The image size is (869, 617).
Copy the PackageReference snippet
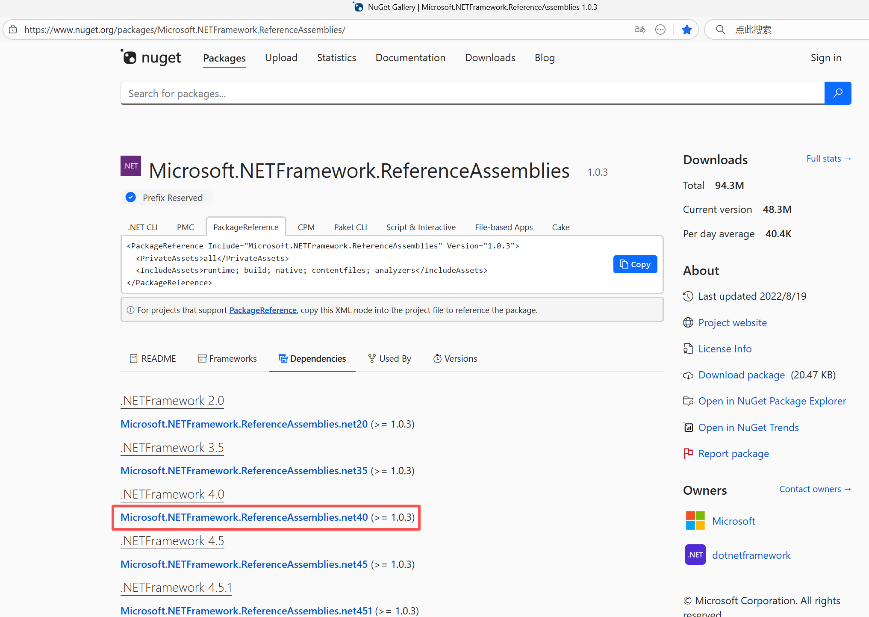pyautogui.click(x=635, y=264)
